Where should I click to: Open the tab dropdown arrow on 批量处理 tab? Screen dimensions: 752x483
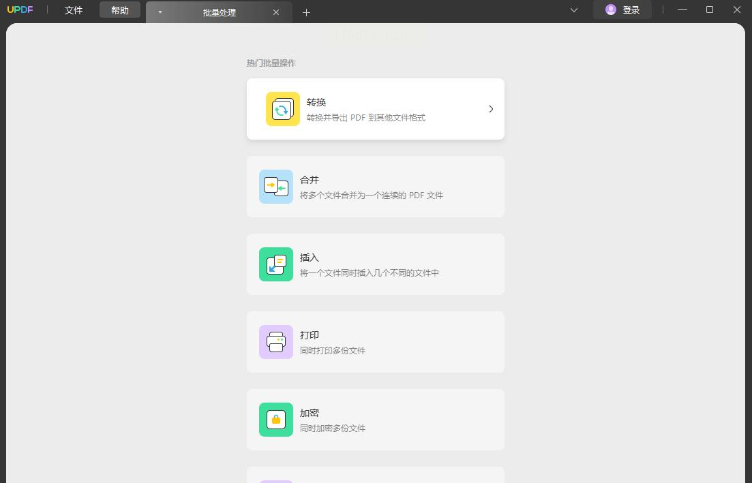coord(160,12)
